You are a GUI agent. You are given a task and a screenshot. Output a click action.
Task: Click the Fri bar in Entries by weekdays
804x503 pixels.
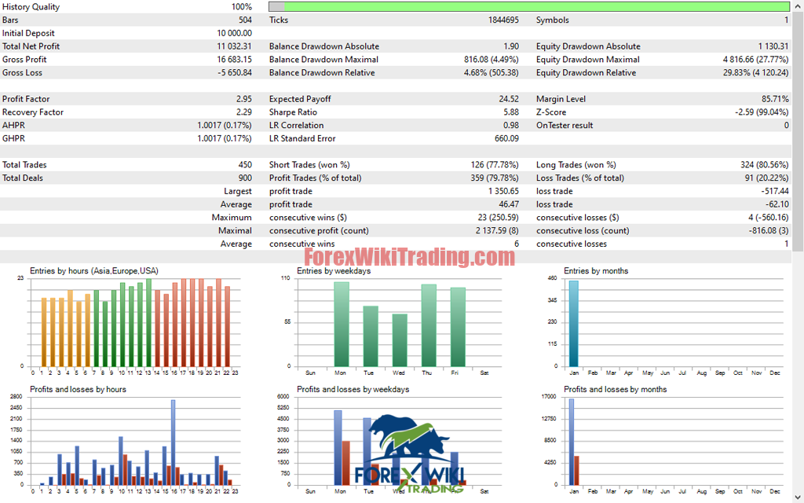(x=458, y=327)
